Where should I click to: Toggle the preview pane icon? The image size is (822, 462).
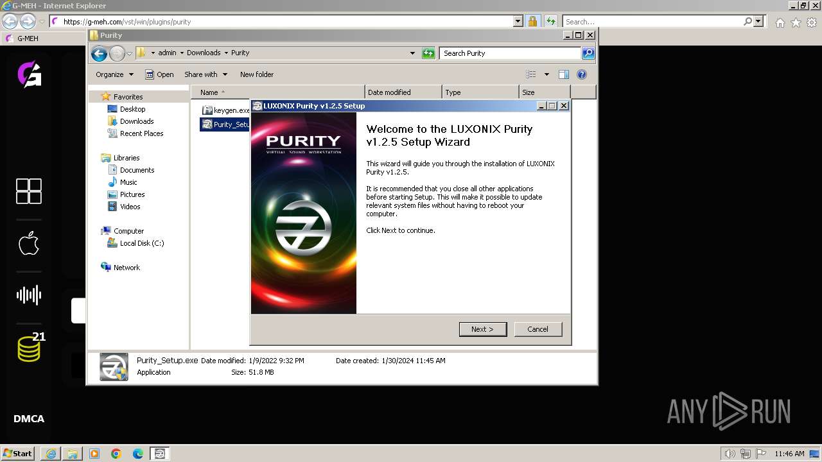(564, 74)
